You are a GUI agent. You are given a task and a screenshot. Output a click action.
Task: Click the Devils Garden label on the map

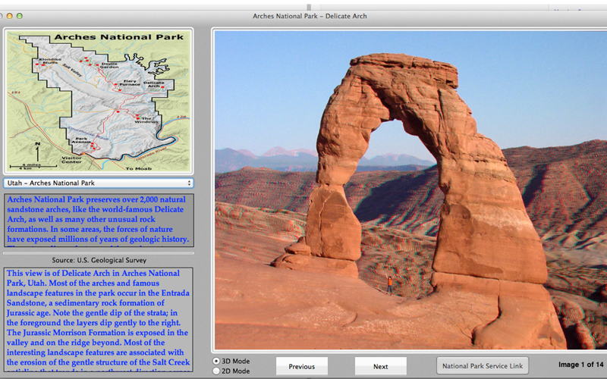point(109,65)
